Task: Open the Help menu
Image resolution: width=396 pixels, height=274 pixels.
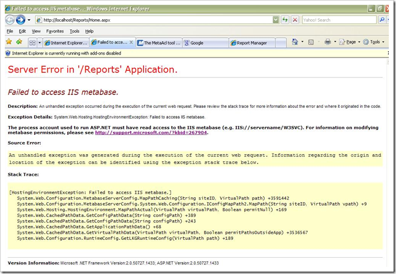Action: (x=89, y=31)
